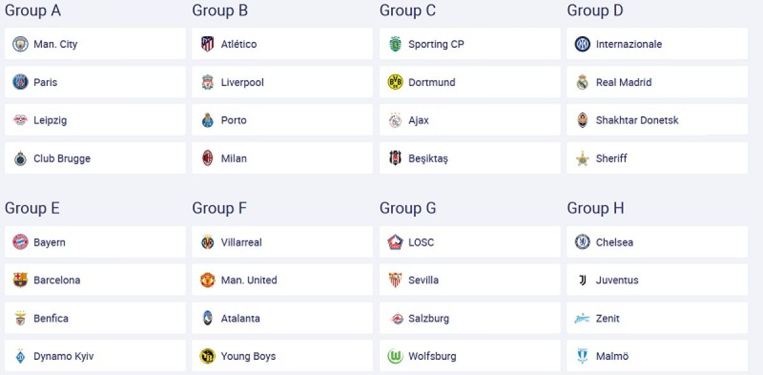Image resolution: width=763 pixels, height=375 pixels.
Task: Click the Bayern team name
Action: pos(50,242)
